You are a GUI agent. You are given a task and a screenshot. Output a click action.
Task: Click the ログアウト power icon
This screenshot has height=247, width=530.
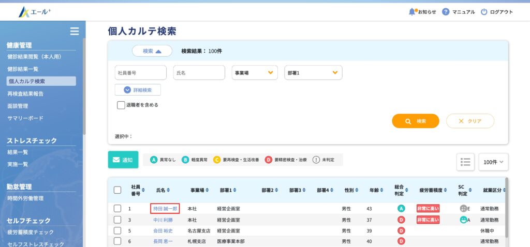(x=484, y=11)
